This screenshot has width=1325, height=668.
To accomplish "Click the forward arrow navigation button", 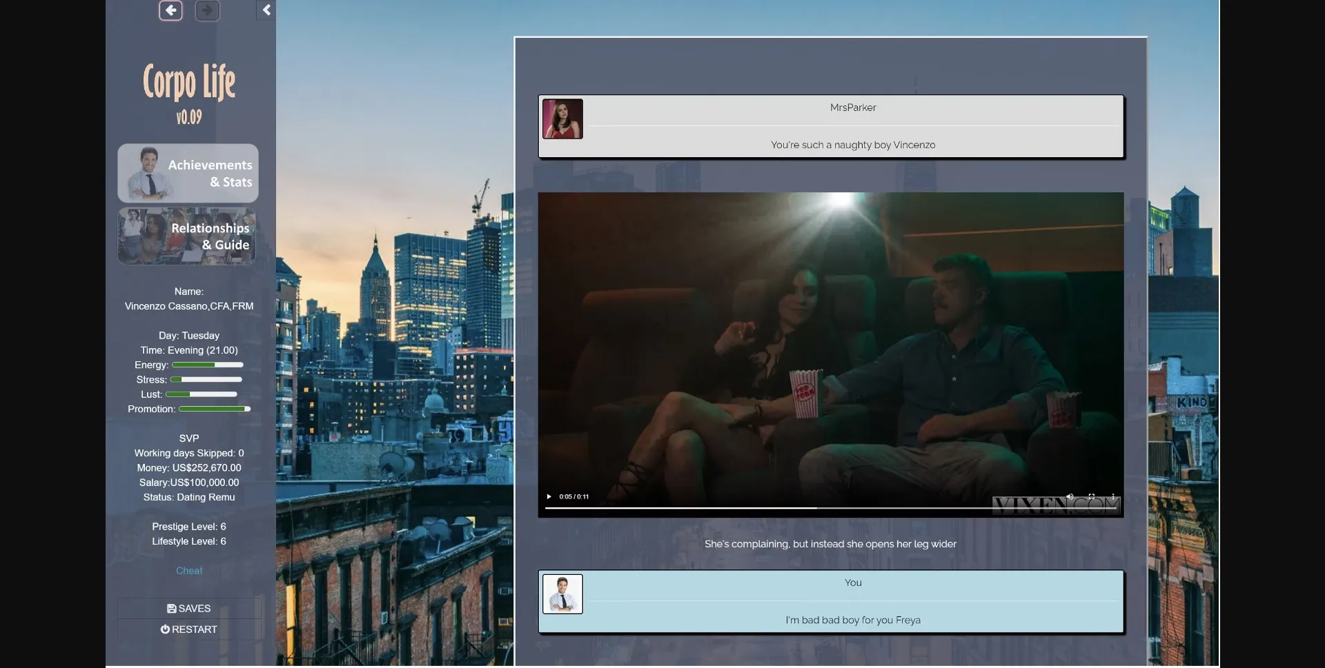I will [x=207, y=11].
